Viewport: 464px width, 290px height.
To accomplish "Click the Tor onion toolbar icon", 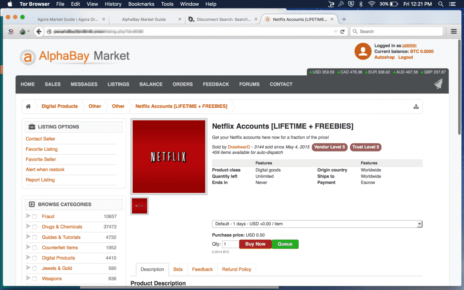I will click(22, 32).
